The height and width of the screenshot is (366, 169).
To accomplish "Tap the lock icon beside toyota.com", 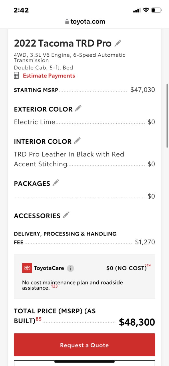I will click(x=67, y=22).
